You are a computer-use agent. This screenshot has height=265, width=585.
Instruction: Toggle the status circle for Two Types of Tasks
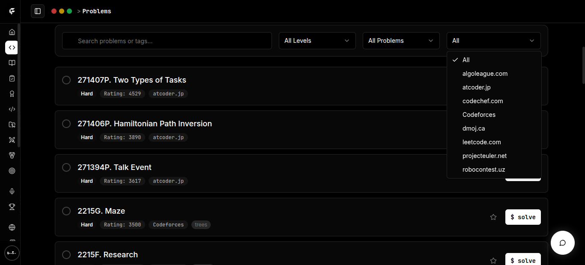(66, 80)
